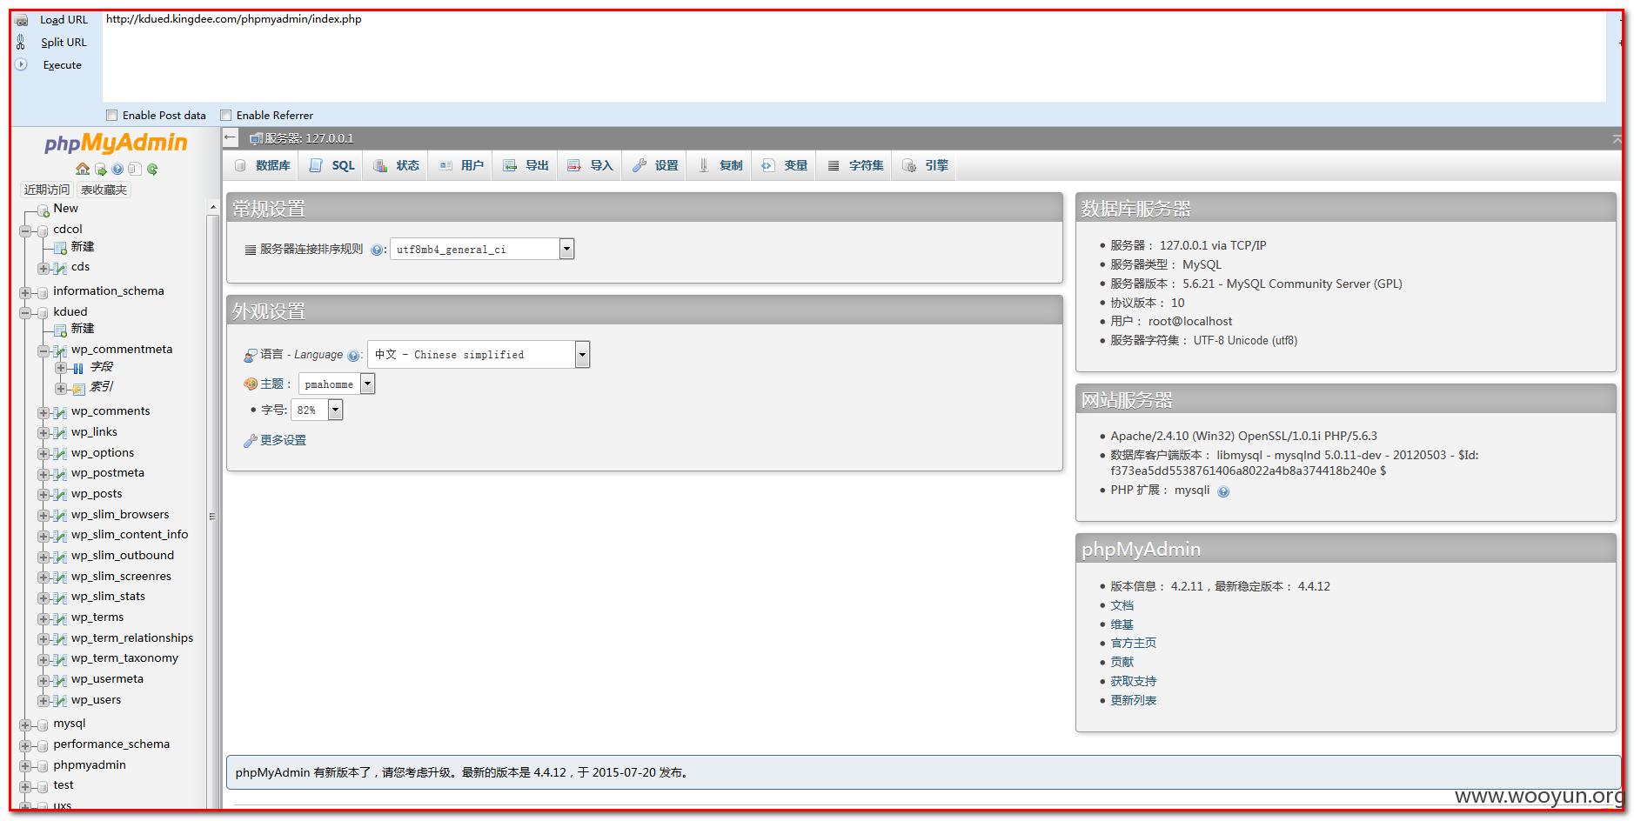
Task: Click the 更多设置 (More settings) link
Action: [x=283, y=440]
